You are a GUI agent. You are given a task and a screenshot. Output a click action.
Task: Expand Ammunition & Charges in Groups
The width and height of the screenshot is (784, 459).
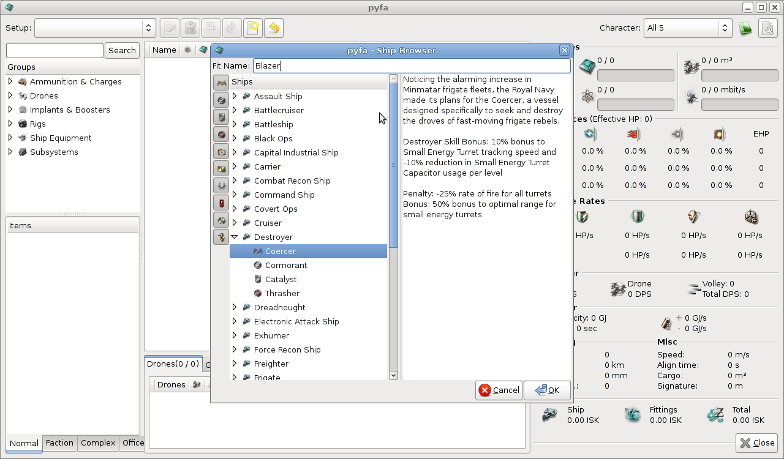[x=10, y=81]
